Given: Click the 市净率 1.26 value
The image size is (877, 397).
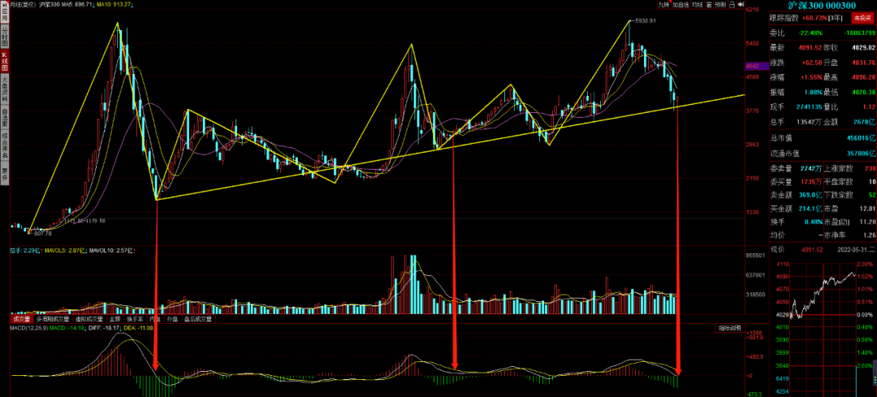Looking at the screenshot, I should click(x=868, y=235).
